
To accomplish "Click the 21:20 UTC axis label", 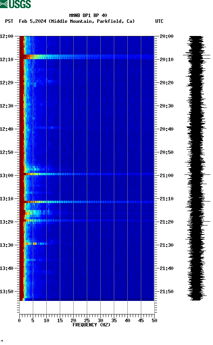I will point(166,222).
